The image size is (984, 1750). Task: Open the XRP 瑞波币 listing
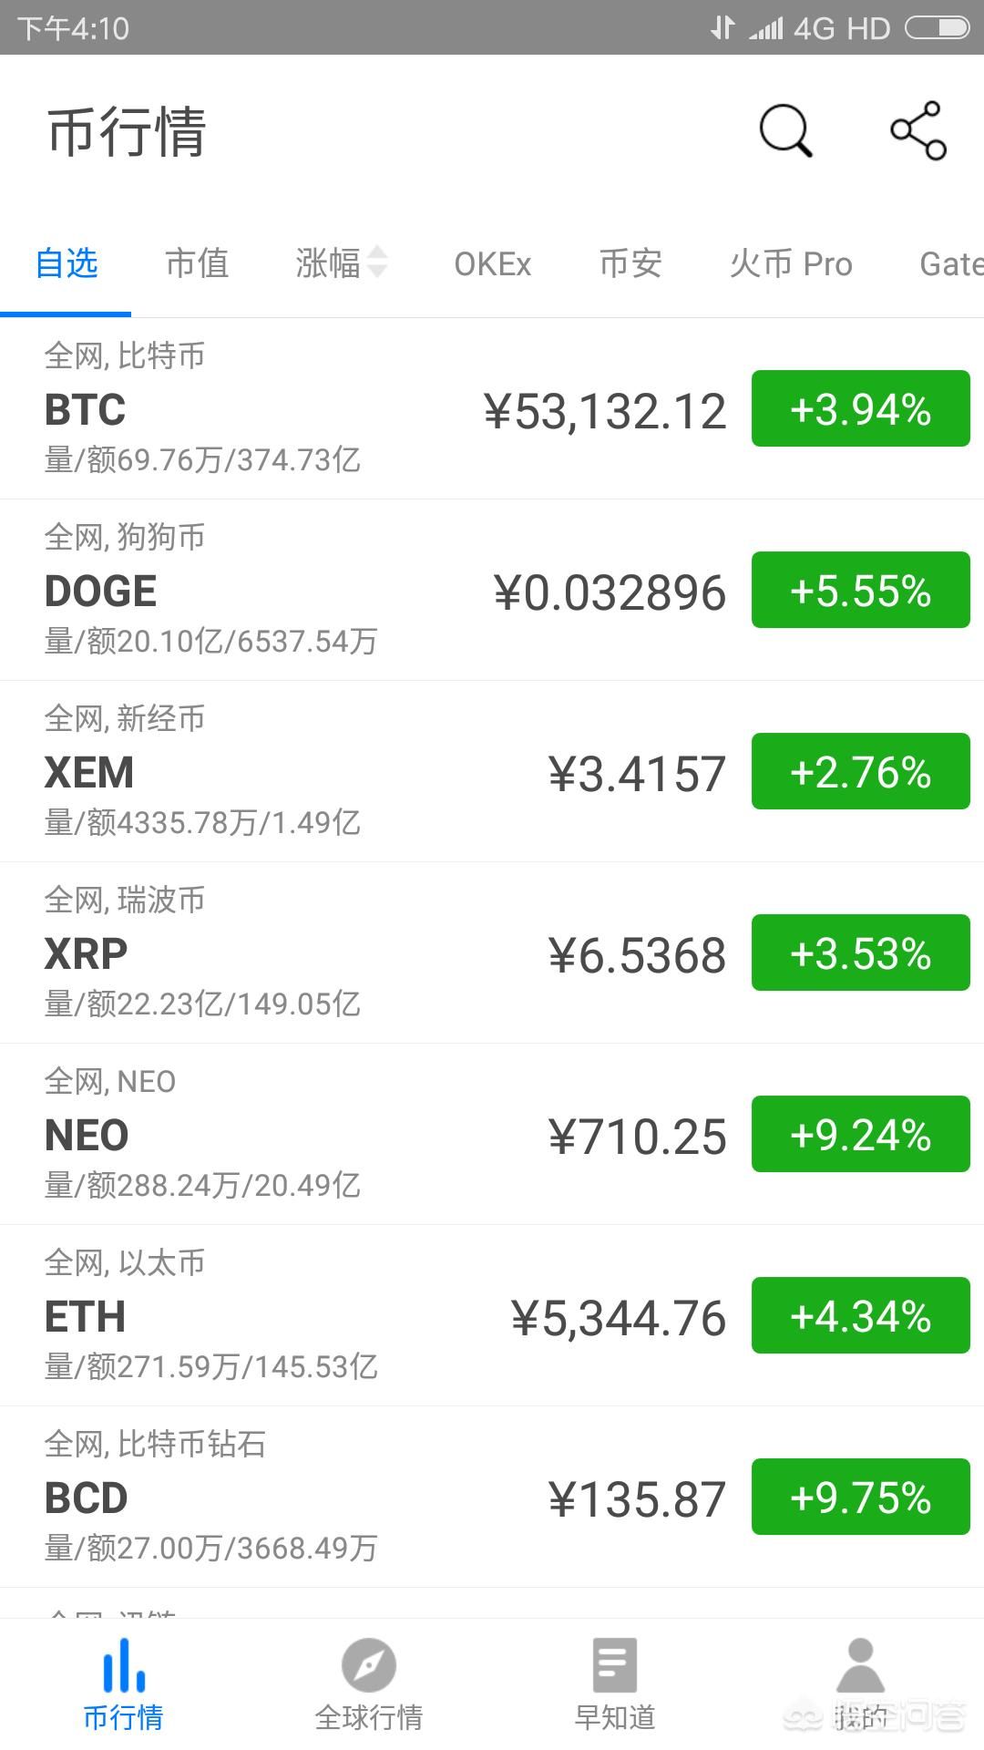pos(492,952)
